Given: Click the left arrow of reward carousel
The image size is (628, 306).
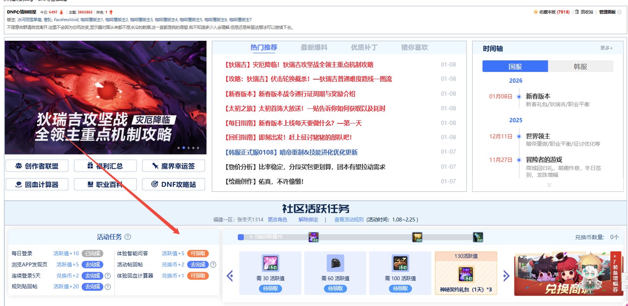Looking at the screenshot, I should [230, 276].
